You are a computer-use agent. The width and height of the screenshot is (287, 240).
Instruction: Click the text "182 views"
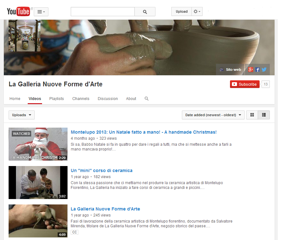[102, 177]
